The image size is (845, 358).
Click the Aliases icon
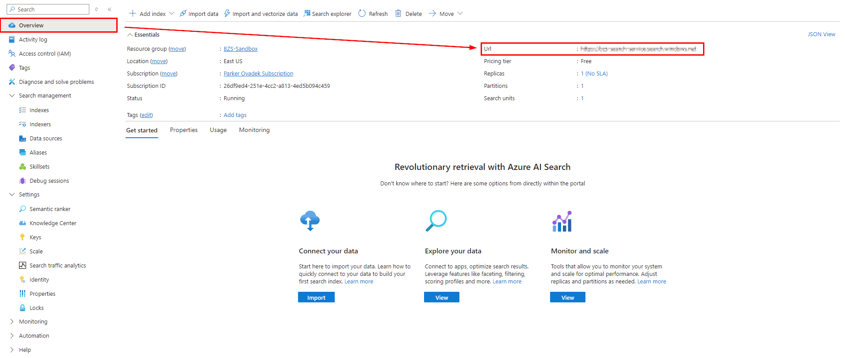tap(23, 152)
